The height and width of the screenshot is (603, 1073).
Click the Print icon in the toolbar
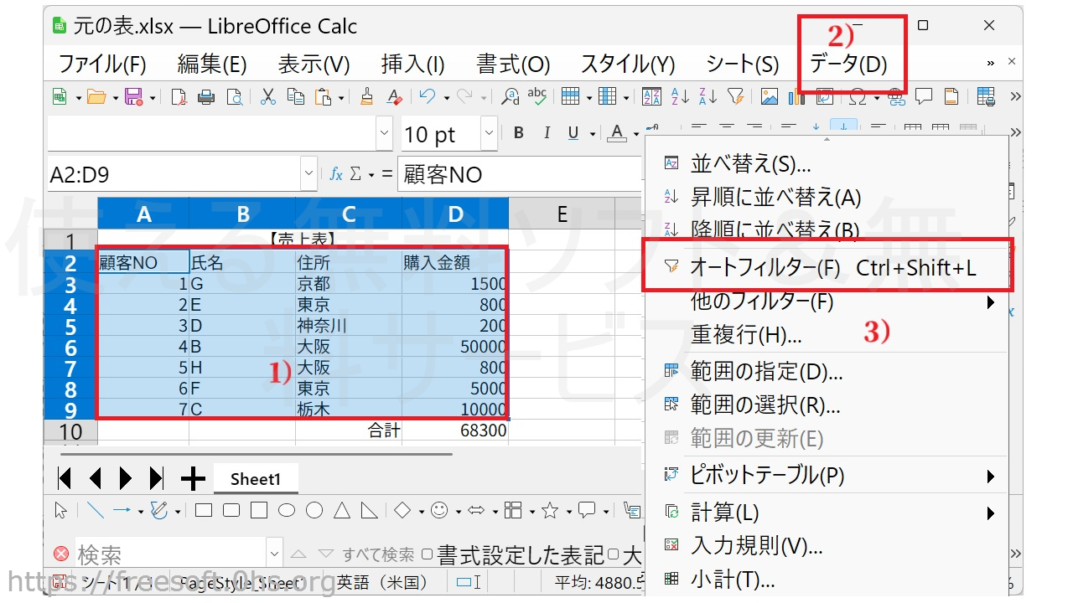click(x=206, y=97)
